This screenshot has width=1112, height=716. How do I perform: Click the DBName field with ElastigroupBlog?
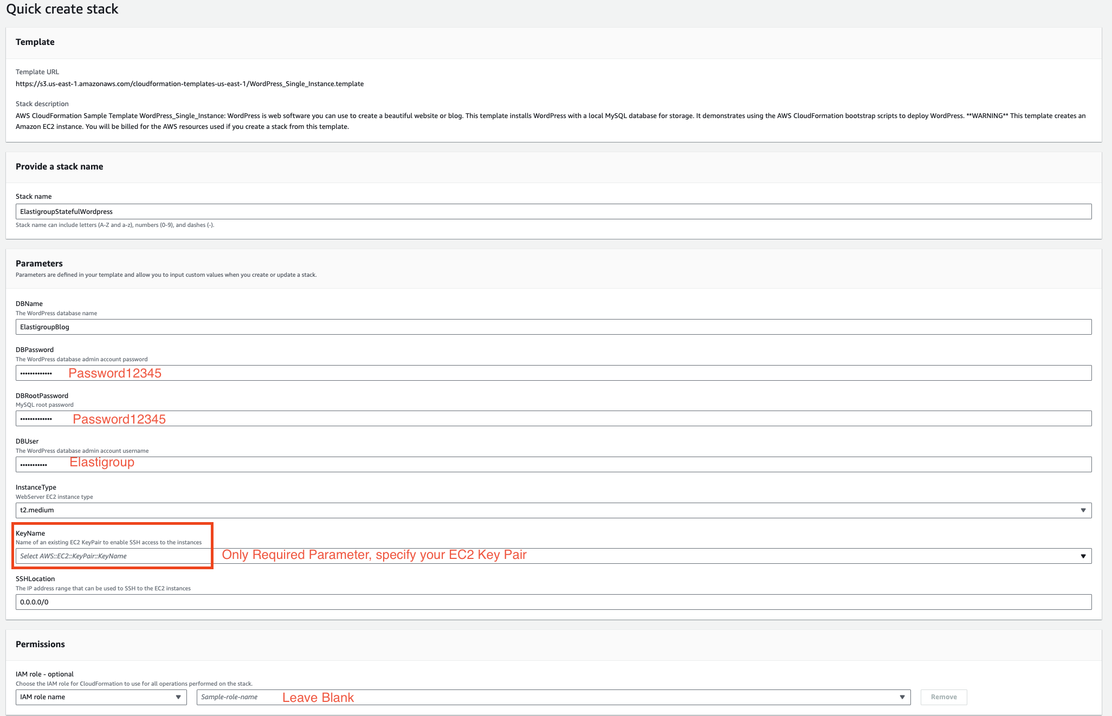coord(553,327)
